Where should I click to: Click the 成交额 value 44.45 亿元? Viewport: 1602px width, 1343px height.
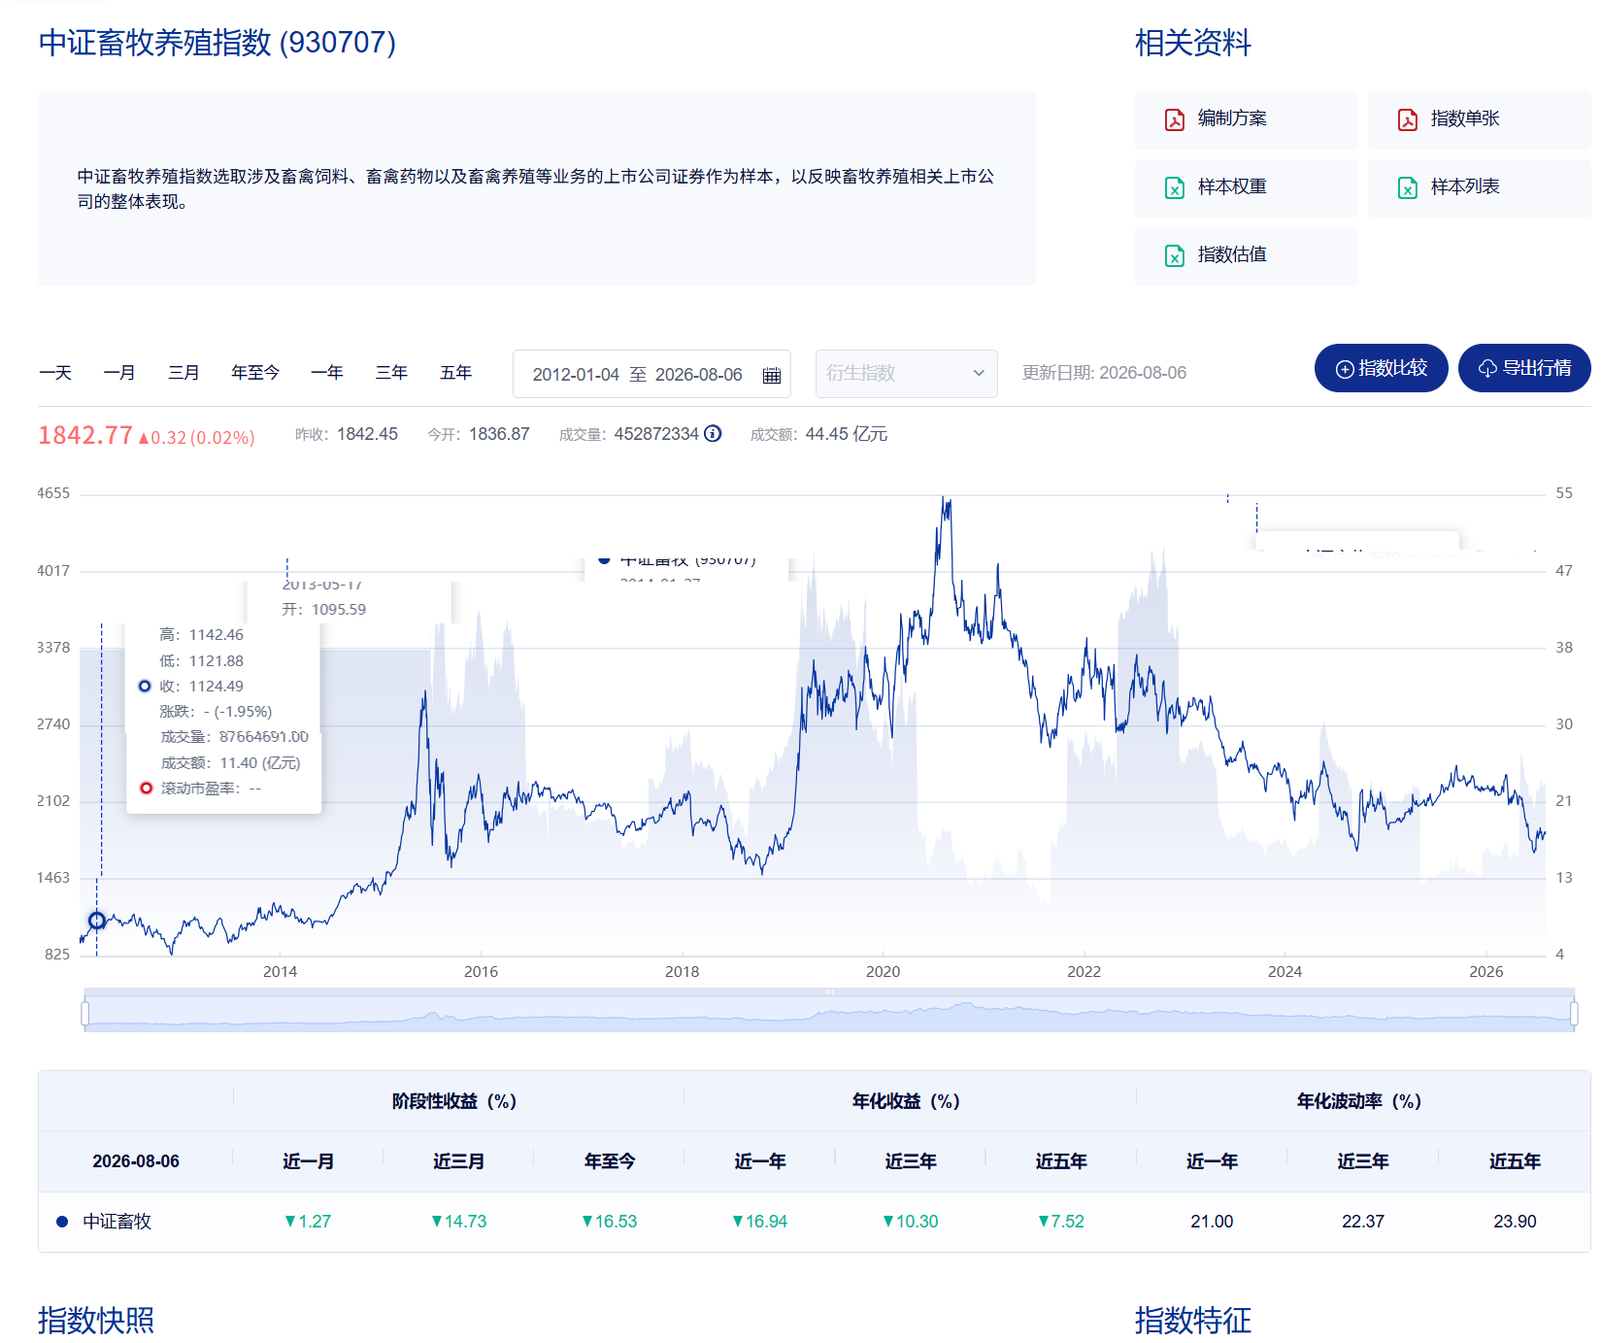pyautogui.click(x=847, y=434)
